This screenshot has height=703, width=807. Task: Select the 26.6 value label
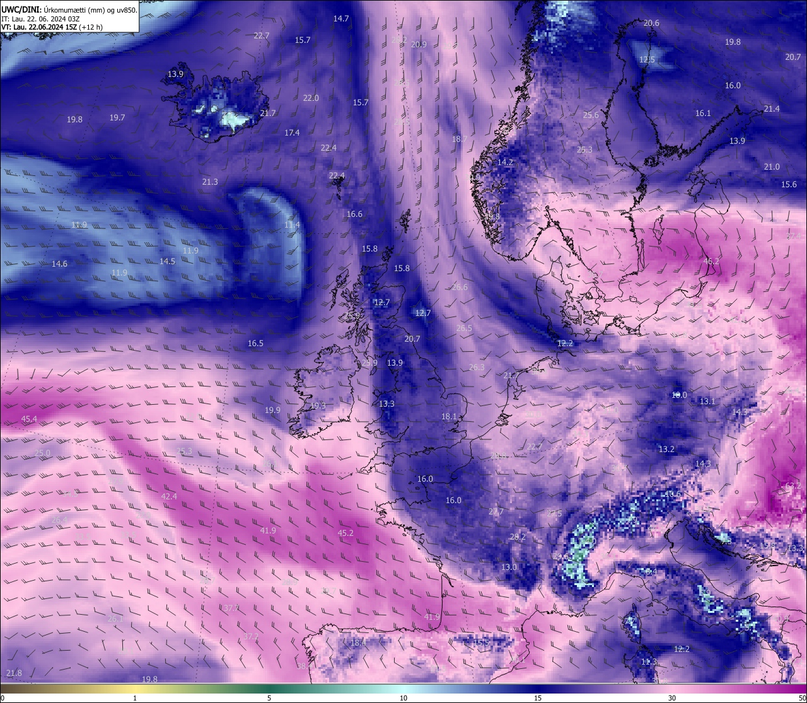click(x=460, y=288)
